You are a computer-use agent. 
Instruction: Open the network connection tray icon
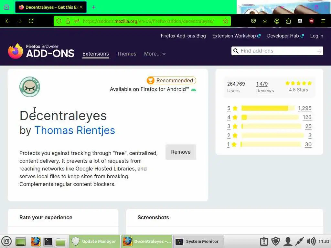[299, 241]
